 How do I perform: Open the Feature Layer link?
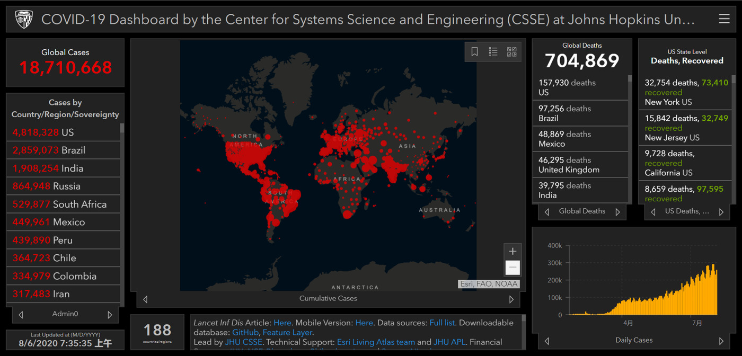click(287, 332)
